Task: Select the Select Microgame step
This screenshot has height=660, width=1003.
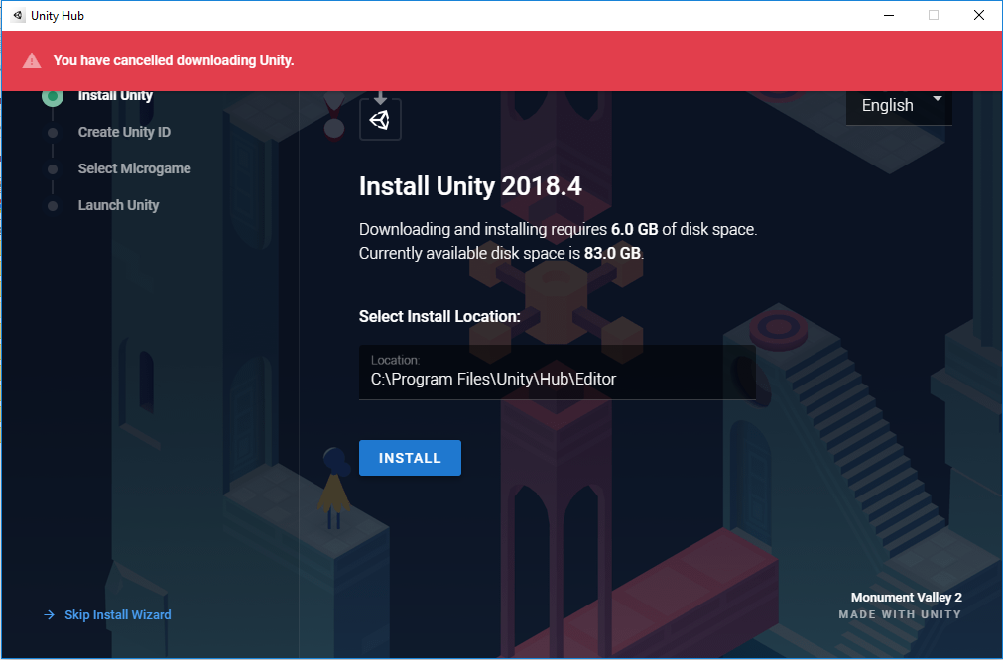Action: [134, 168]
